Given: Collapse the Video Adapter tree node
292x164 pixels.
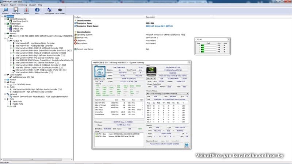Looking at the screenshot, I should (x=5, y=75).
